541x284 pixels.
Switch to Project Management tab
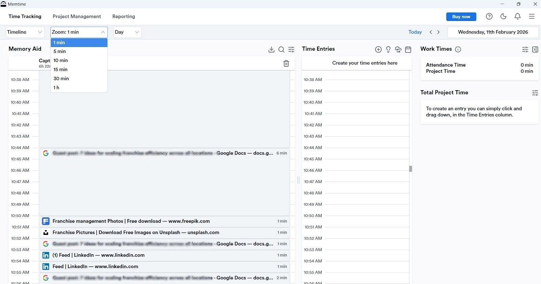click(x=77, y=16)
